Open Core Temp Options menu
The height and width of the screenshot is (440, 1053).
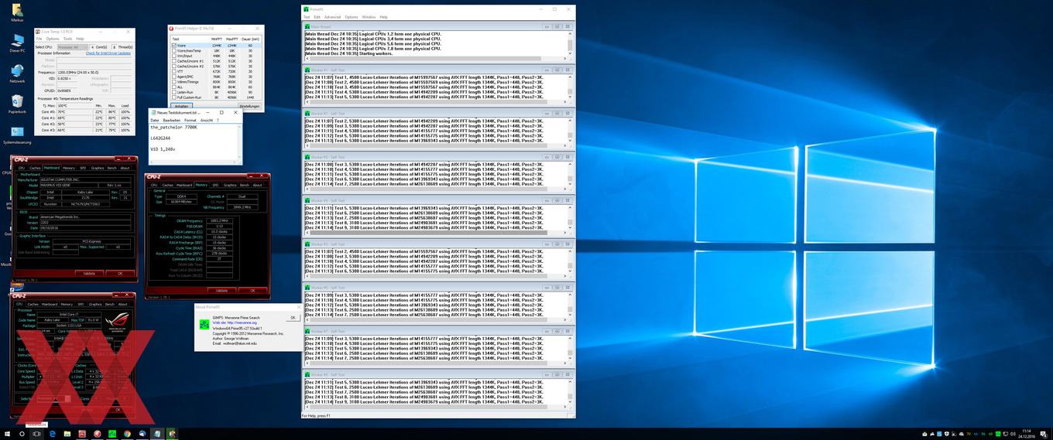[x=52, y=39]
